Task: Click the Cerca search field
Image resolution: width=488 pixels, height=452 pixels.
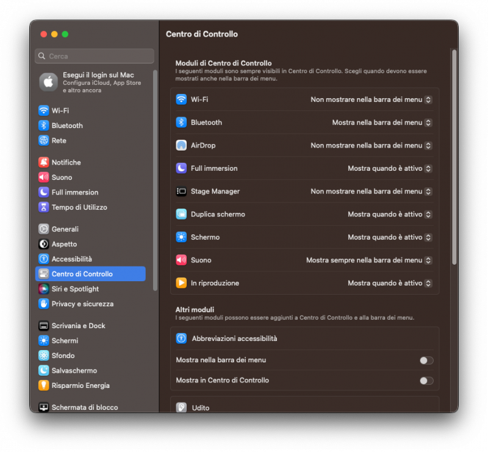Action: coord(95,56)
